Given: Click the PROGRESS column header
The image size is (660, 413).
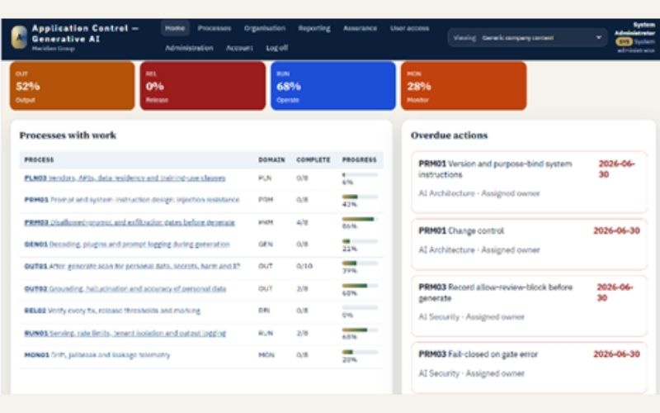Looking at the screenshot, I should pos(359,159).
